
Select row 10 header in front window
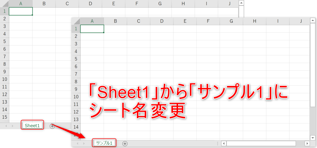pos(76,97)
